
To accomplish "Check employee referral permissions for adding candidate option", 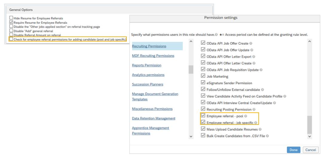I will pyautogui.click(x=11, y=39).
